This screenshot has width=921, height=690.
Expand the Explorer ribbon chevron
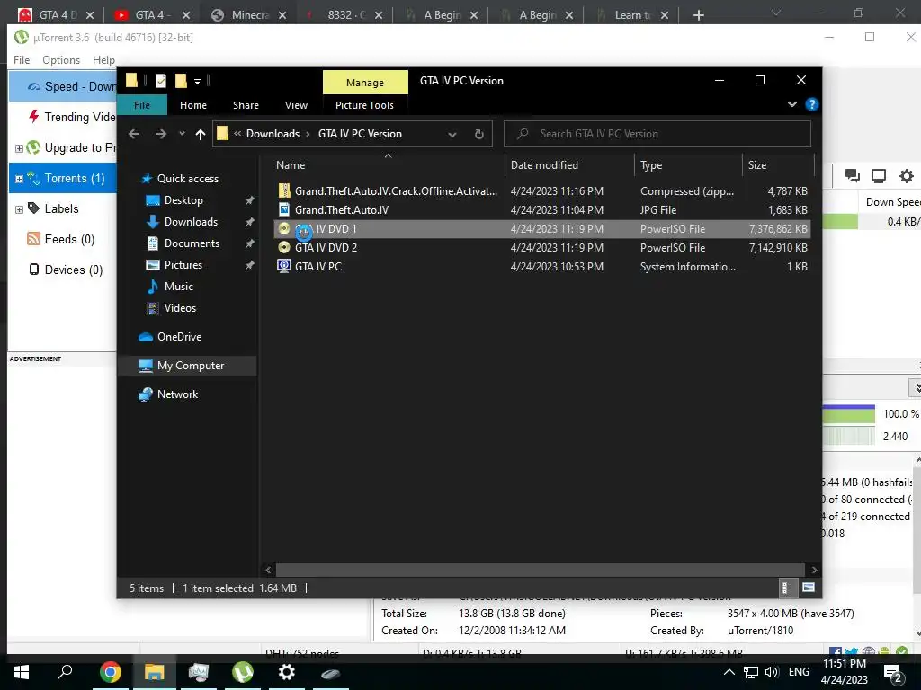tap(792, 104)
